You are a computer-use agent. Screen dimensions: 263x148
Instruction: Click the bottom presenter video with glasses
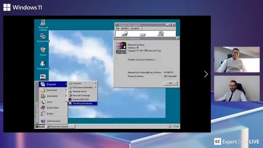[x=237, y=88]
